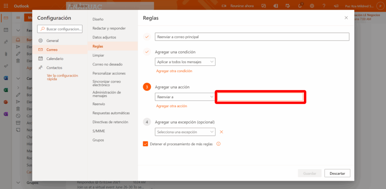
Task: Close the Reglas settings dialog
Action: click(x=346, y=18)
